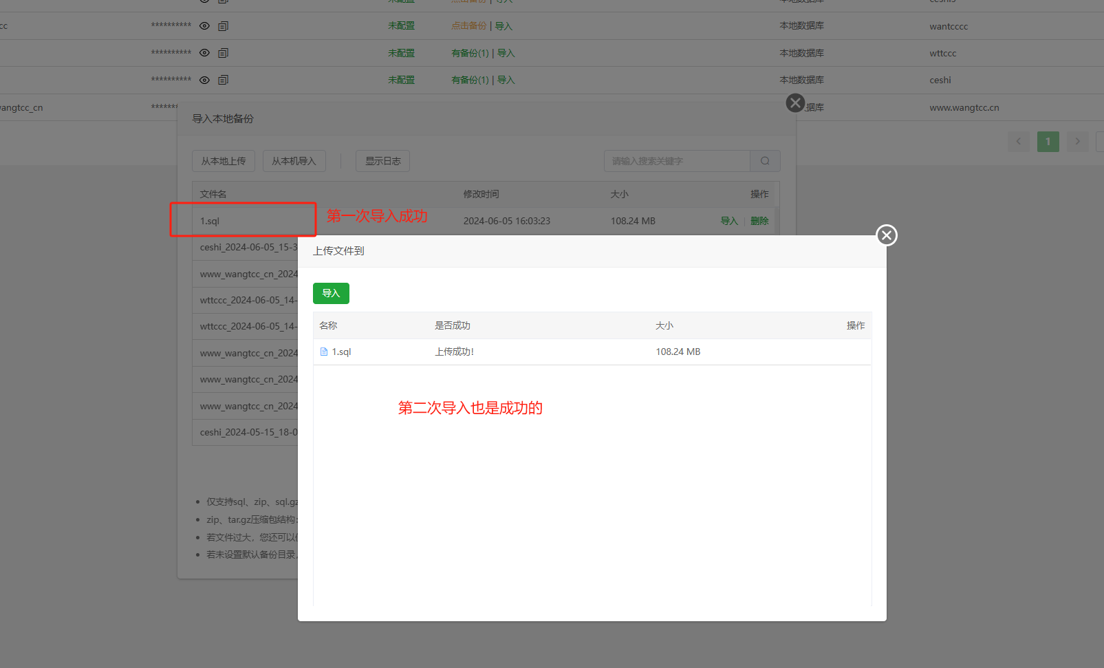Screen dimensions: 1104x668
Task: Click the 2024-06-05 16:03:23 timestamp
Action: click(507, 221)
